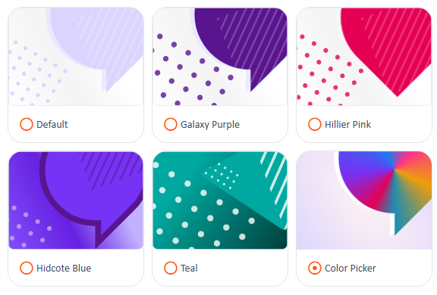
Task: Click the Teal label text
Action: pyautogui.click(x=189, y=269)
